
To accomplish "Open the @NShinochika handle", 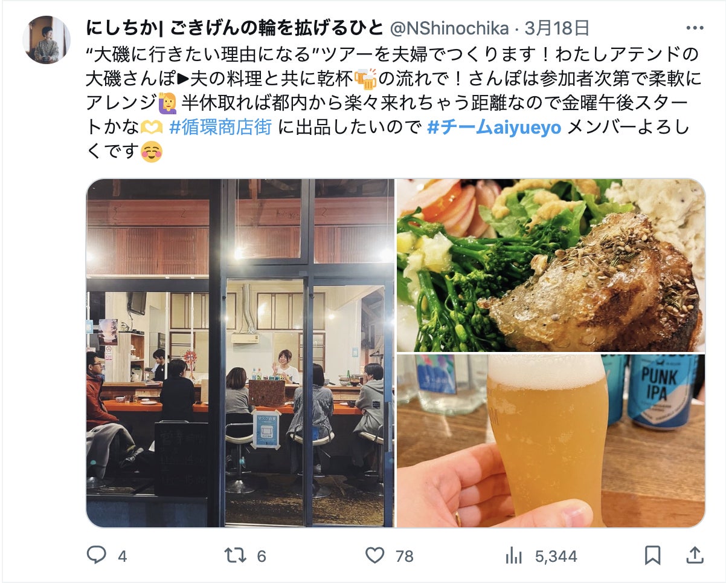I will [x=450, y=28].
